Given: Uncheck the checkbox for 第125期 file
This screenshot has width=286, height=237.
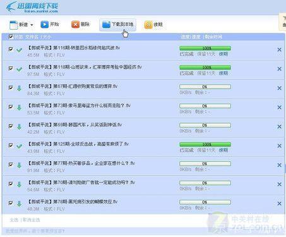Looking at the screenshot, I should pyautogui.click(x=11, y=145).
